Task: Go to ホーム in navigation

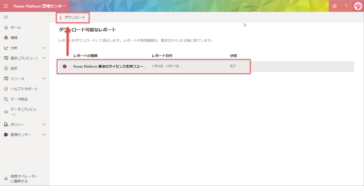Action: point(16,28)
